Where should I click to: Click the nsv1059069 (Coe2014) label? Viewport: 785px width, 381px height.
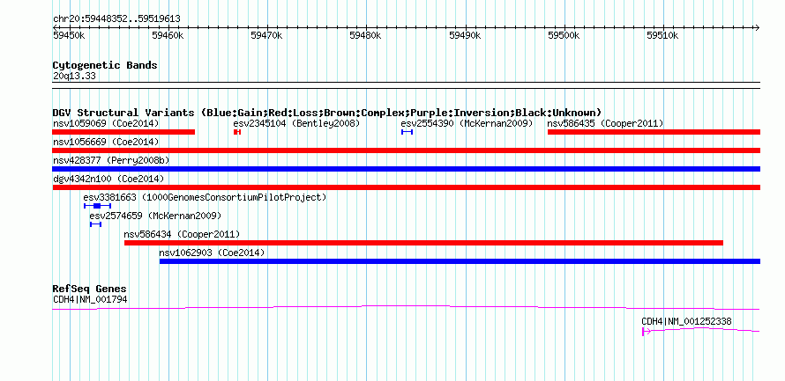pos(106,123)
